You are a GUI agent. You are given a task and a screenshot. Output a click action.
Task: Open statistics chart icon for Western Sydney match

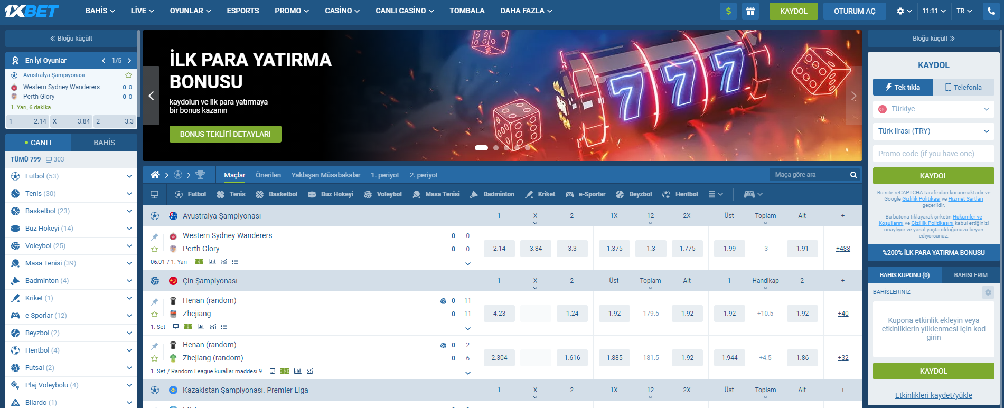click(212, 262)
